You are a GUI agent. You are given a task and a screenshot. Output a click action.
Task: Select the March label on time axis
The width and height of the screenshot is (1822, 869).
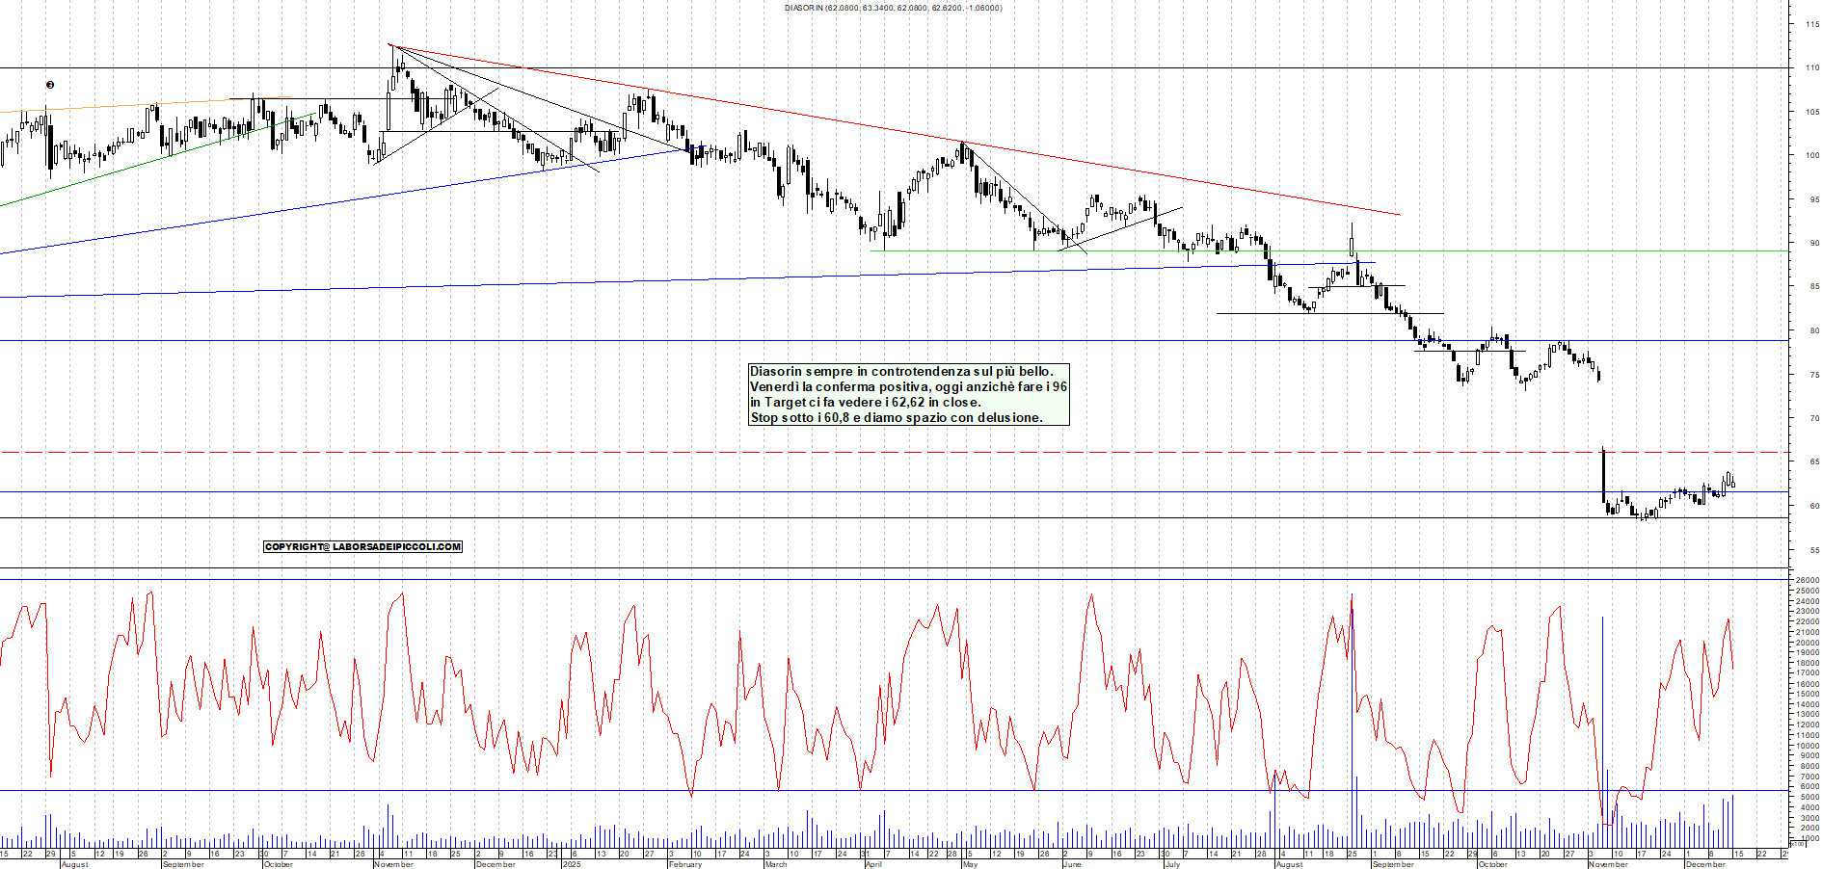coord(776,864)
